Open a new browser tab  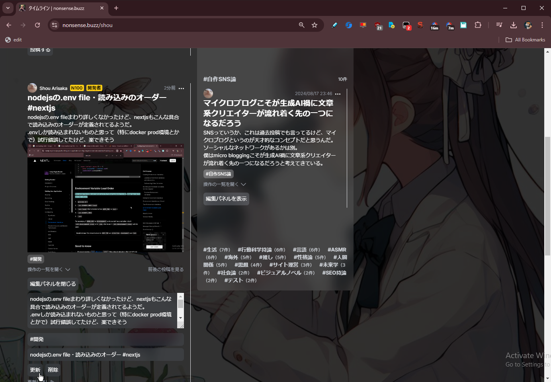[116, 8]
